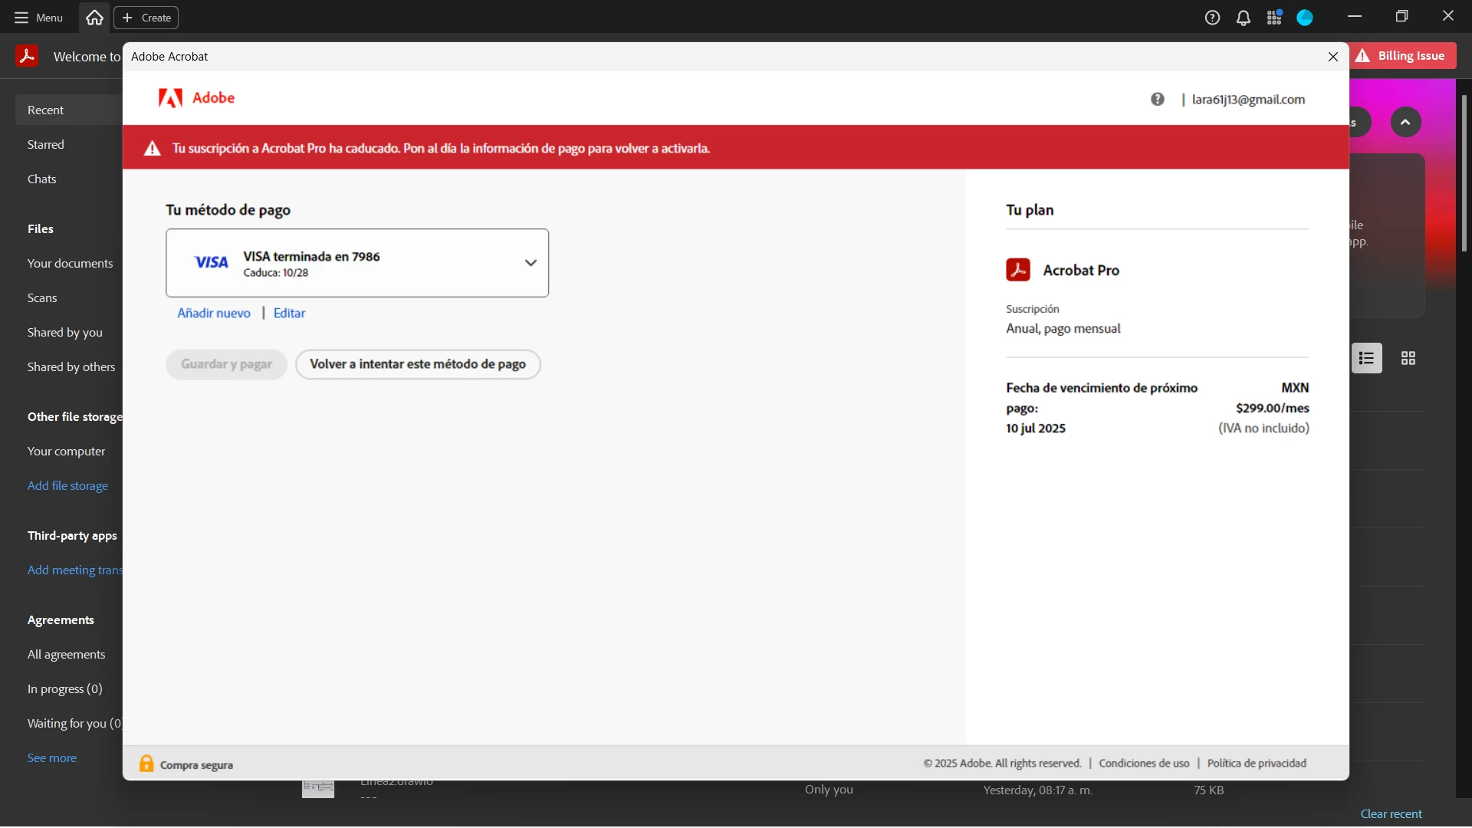This screenshot has width=1472, height=828.
Task: Click the Home icon in top bar
Action: point(94,18)
